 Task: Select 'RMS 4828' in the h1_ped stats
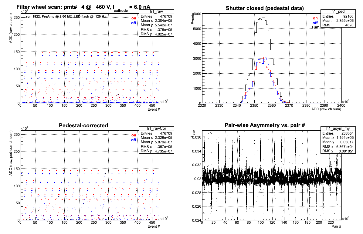pos(338,25)
